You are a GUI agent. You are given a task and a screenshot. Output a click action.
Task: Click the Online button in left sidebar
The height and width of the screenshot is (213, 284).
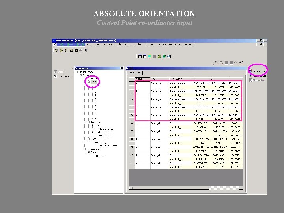tap(59, 71)
